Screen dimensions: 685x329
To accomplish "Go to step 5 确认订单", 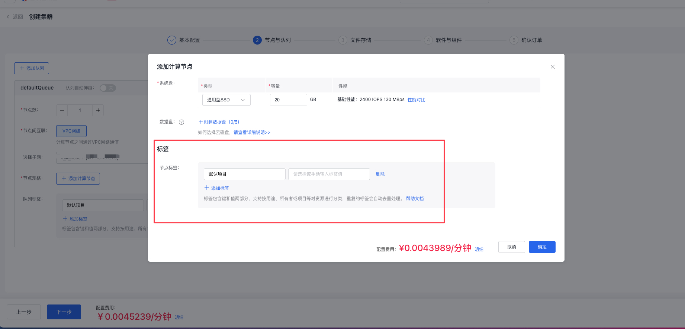I will (x=526, y=40).
